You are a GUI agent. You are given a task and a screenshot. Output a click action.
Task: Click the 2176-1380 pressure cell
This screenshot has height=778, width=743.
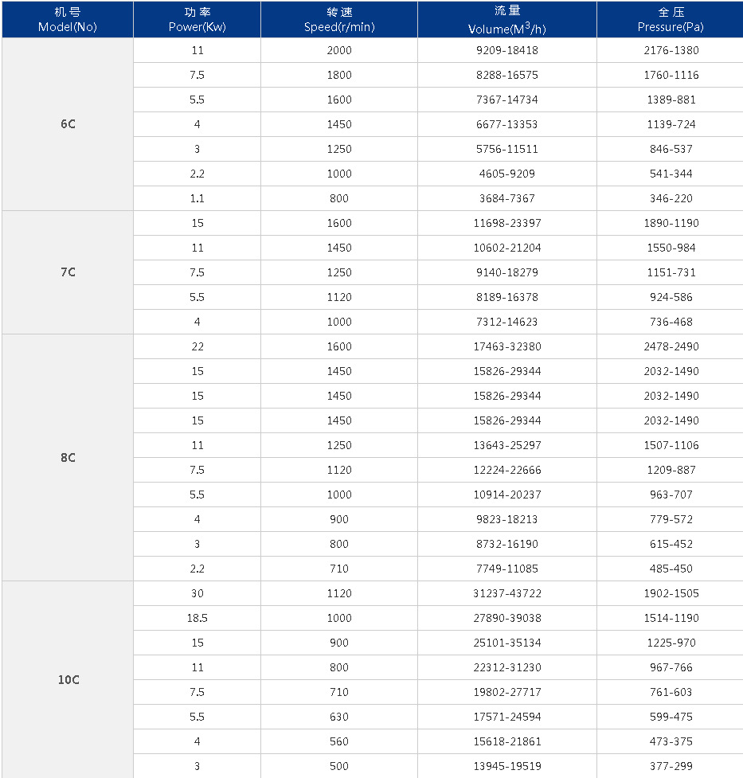[x=670, y=50]
